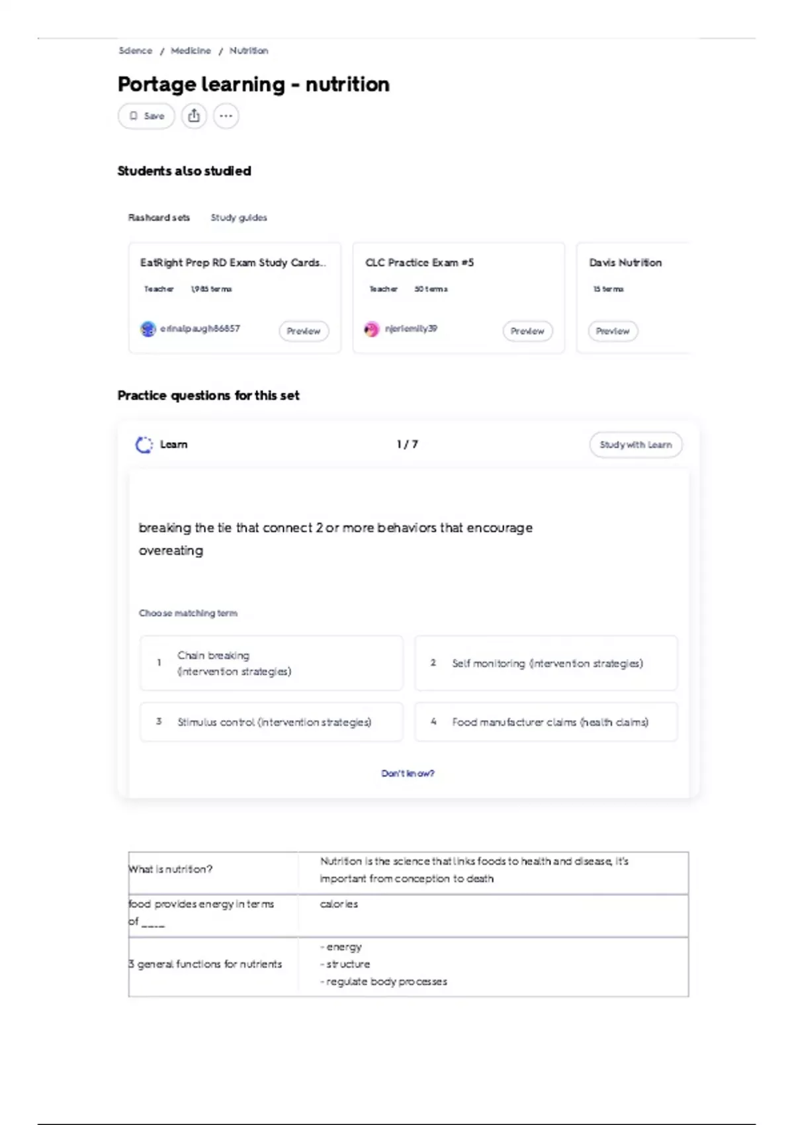Screen dimensions: 794x1125
Task: Preview the EatRight Prep RD Exam set
Action: [x=303, y=331]
